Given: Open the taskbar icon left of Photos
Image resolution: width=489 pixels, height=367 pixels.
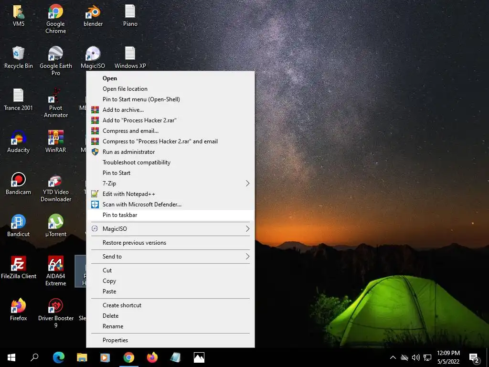Looking at the screenshot, I should click(x=175, y=357).
